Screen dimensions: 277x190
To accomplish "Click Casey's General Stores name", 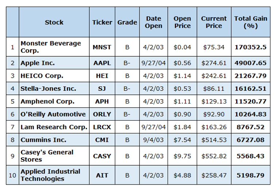I will pyautogui.click(x=47, y=156).
